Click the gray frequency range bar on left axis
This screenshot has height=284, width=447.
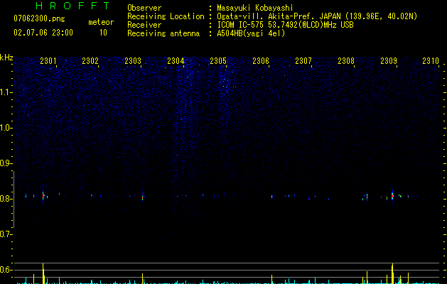click(14, 200)
